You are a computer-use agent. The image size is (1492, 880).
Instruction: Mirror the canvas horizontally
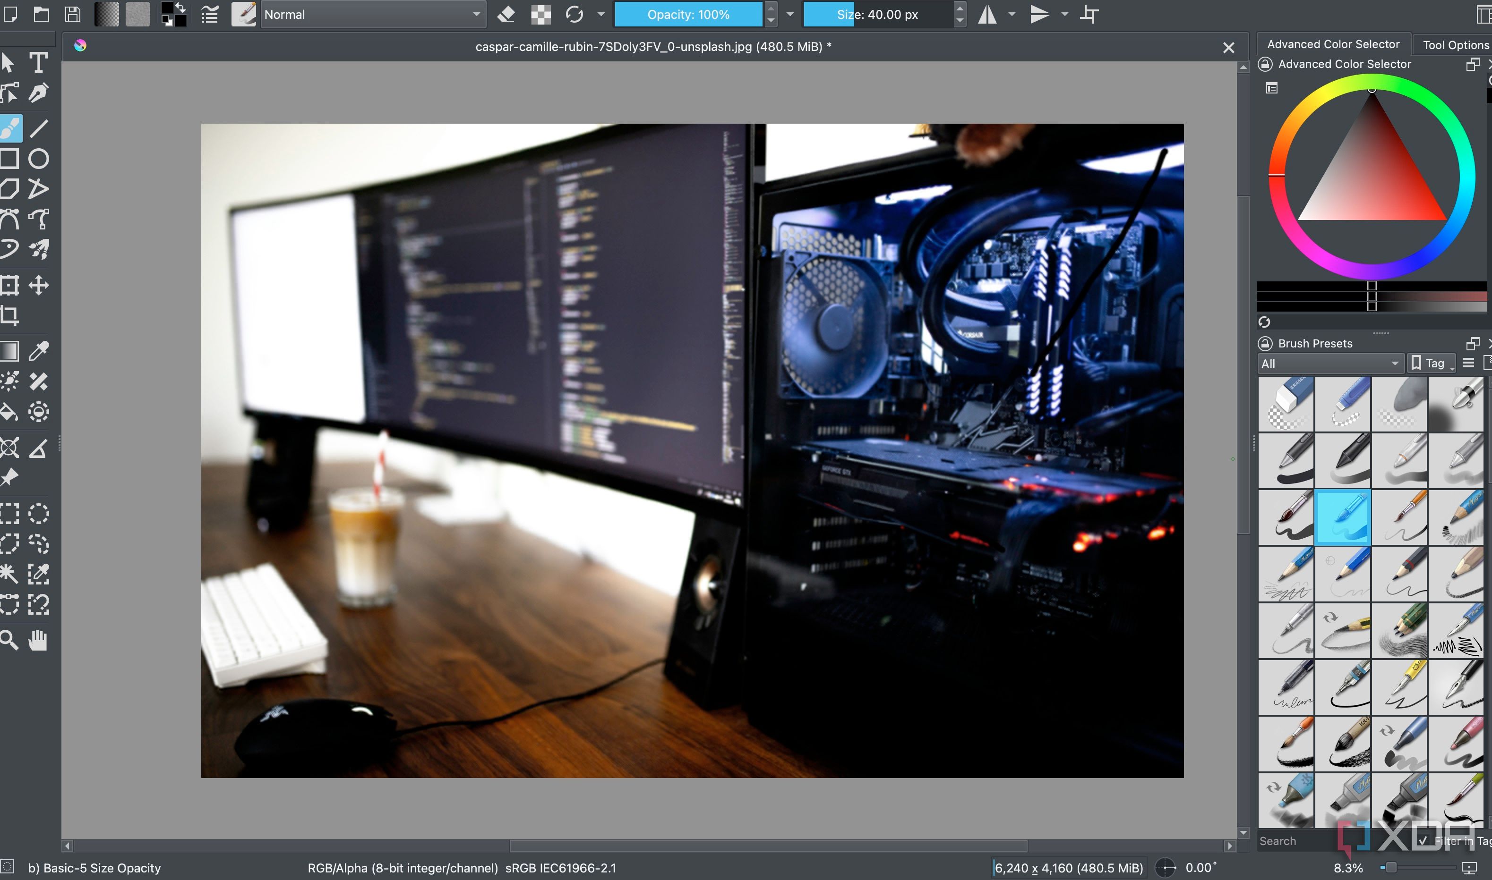point(987,14)
